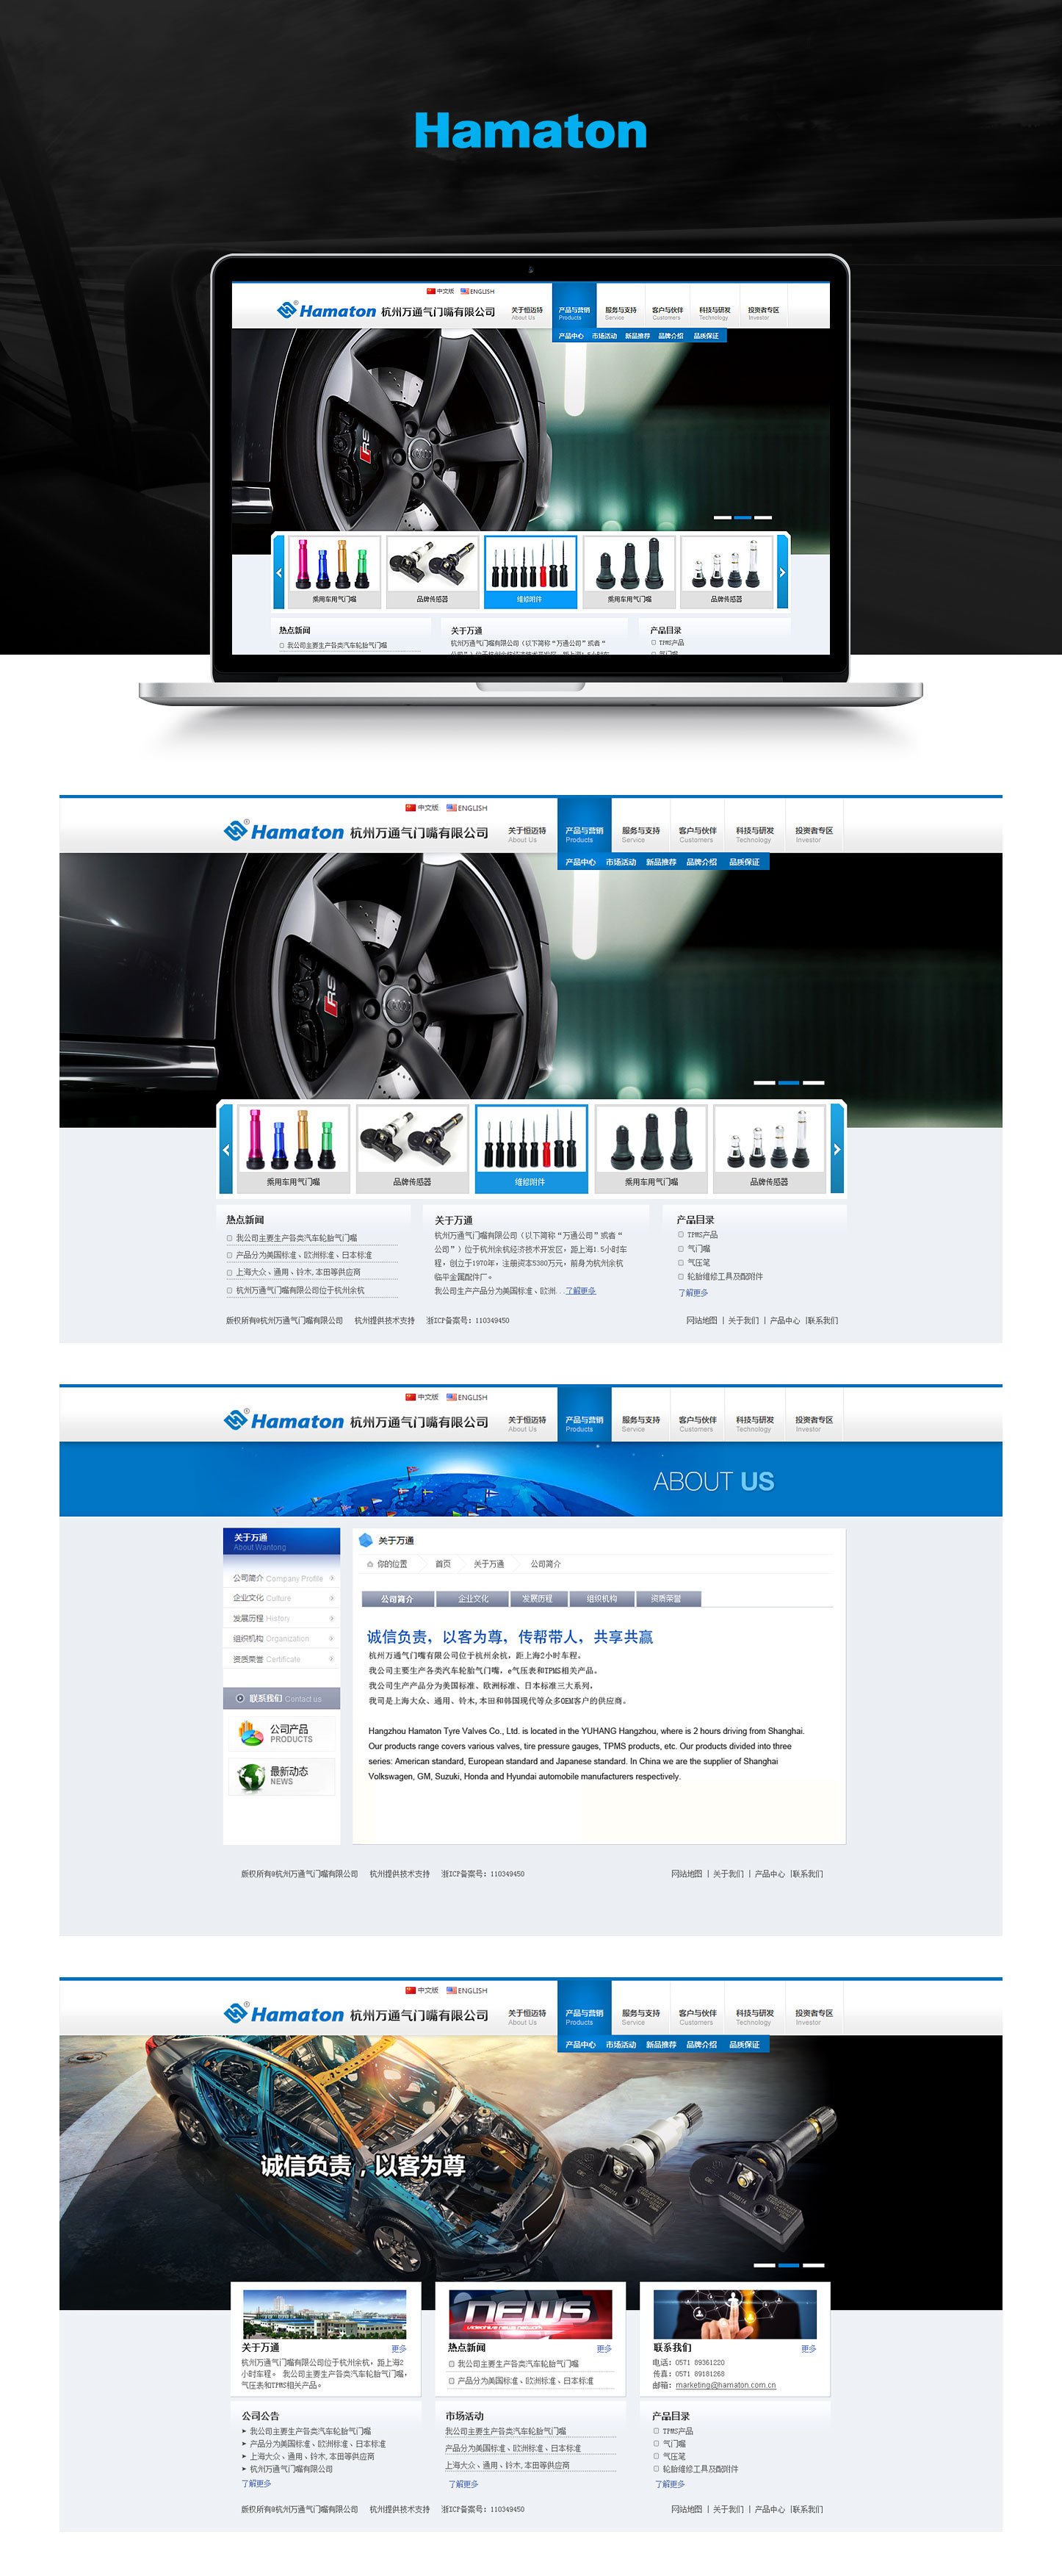The image size is (1062, 2576).
Task: Open the 组织机构 tab
Action: point(602,1599)
